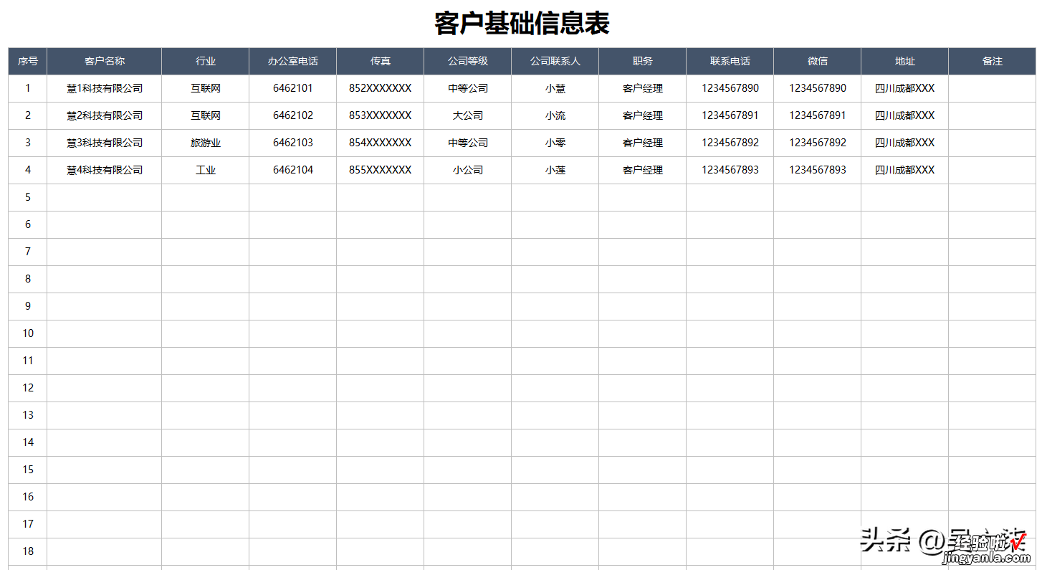1042x570 pixels.
Task: Select fax cell 853XXXXXXX
Action: point(381,115)
